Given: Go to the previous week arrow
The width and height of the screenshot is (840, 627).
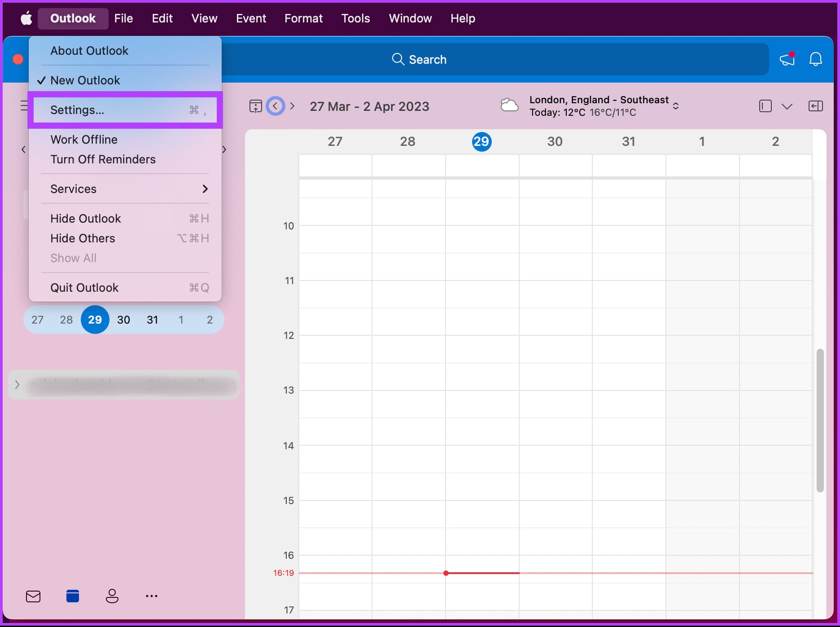Looking at the screenshot, I should tap(276, 106).
